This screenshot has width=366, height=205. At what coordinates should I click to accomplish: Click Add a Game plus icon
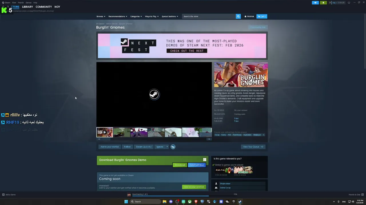click(x=3, y=194)
